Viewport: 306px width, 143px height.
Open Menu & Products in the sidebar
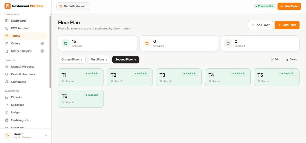click(x=24, y=67)
